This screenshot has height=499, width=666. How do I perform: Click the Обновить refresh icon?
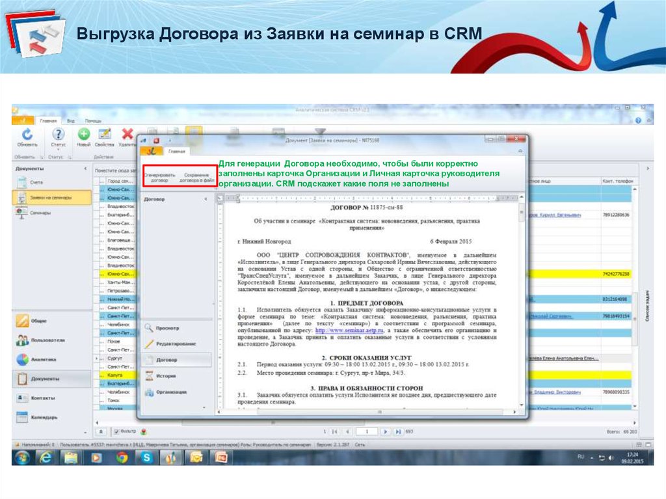(x=27, y=135)
